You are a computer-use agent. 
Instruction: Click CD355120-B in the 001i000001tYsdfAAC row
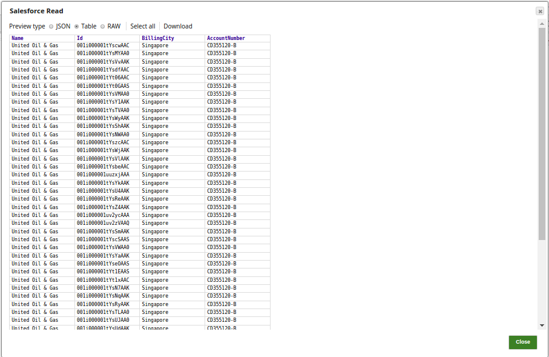222,70
